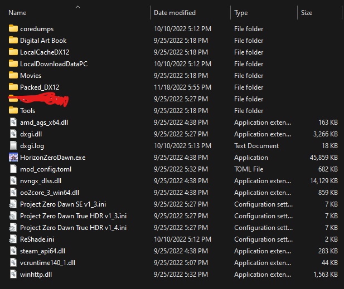344x289 pixels.
Task: Click the nvngx_dlss.dll file icon
Action: pos(13,180)
